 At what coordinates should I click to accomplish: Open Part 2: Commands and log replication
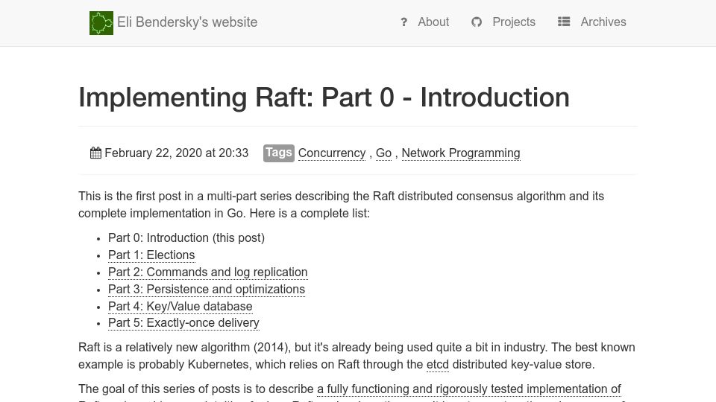pyautogui.click(x=208, y=272)
